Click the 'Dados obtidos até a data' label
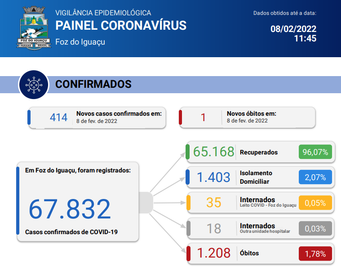Screen dimensions: 341x267 pos(285,13)
